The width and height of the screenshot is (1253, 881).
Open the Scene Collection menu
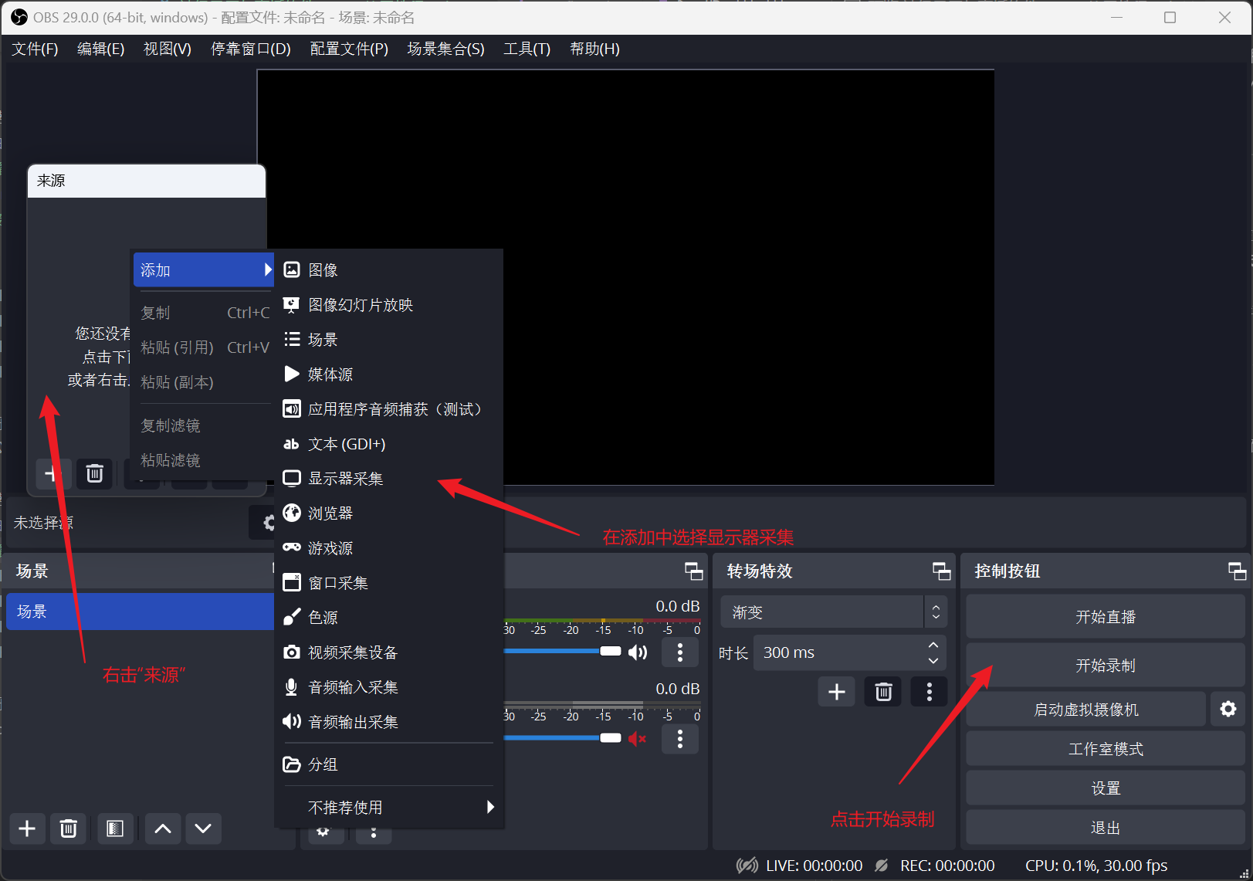pos(445,49)
